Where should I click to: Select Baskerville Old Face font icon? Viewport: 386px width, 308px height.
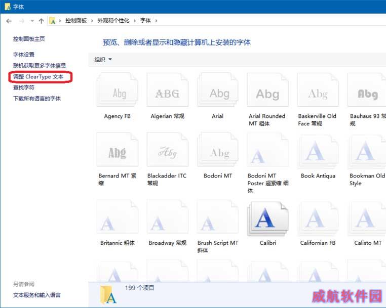[318, 90]
